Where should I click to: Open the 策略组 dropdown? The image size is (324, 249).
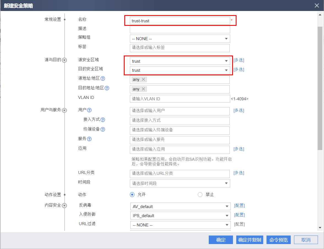coord(180,38)
